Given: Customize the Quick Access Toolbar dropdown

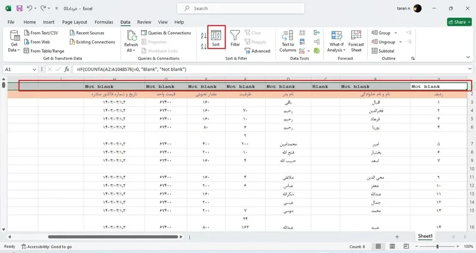Looking at the screenshot, I should [57, 8].
